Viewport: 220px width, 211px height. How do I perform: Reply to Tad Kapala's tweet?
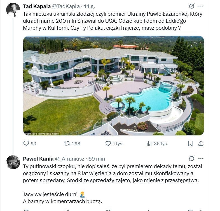click(x=26, y=143)
